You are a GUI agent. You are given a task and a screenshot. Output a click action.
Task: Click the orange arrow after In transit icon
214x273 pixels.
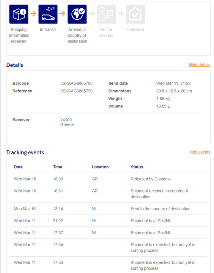pyautogui.click(x=62, y=14)
